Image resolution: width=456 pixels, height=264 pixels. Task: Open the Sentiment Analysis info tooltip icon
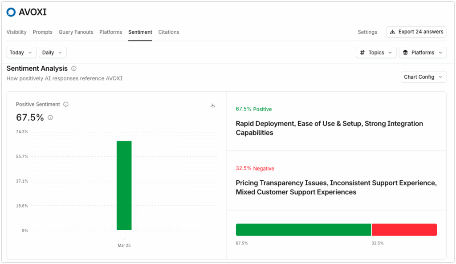73,68
